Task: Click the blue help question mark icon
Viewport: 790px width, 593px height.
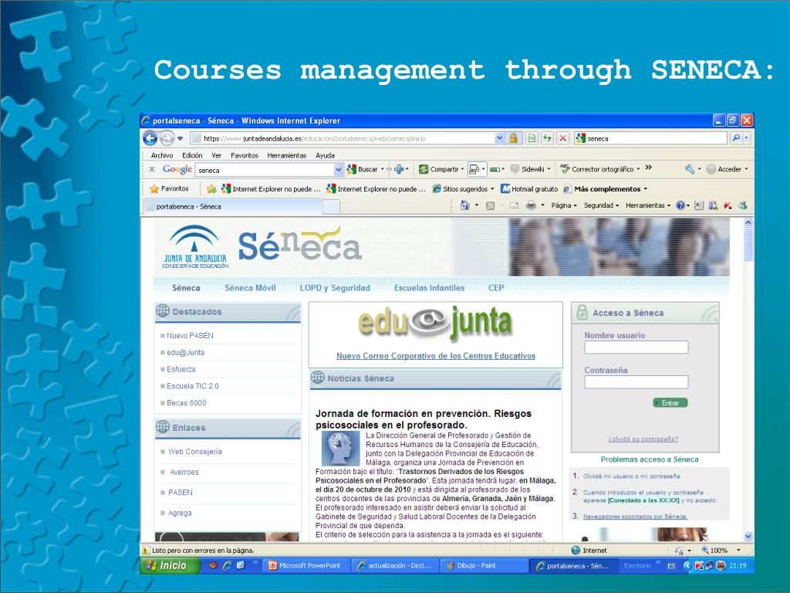Action: (680, 205)
